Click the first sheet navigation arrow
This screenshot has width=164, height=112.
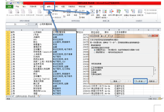pyautogui.click(x=7, y=96)
